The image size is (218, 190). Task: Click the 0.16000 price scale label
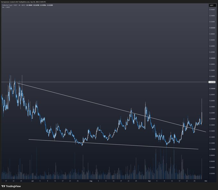coord(212,131)
